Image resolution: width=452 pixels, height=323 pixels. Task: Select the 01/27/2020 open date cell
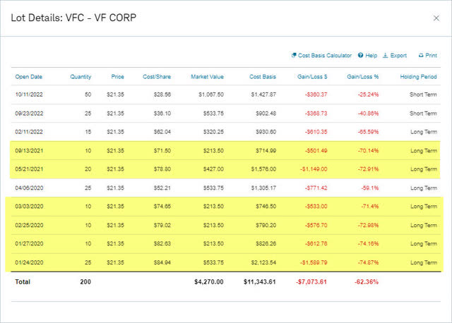pos(29,243)
